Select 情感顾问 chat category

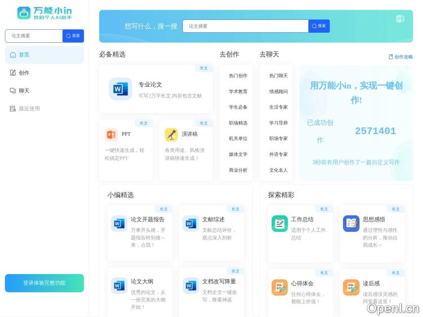click(x=279, y=91)
